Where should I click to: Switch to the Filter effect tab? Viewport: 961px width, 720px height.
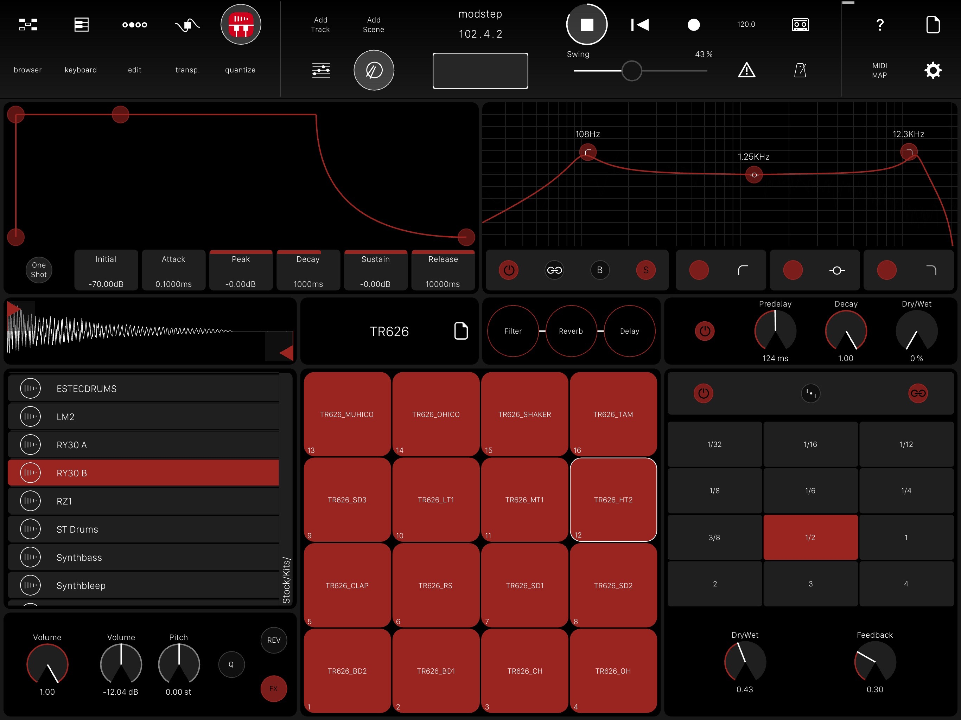(513, 331)
